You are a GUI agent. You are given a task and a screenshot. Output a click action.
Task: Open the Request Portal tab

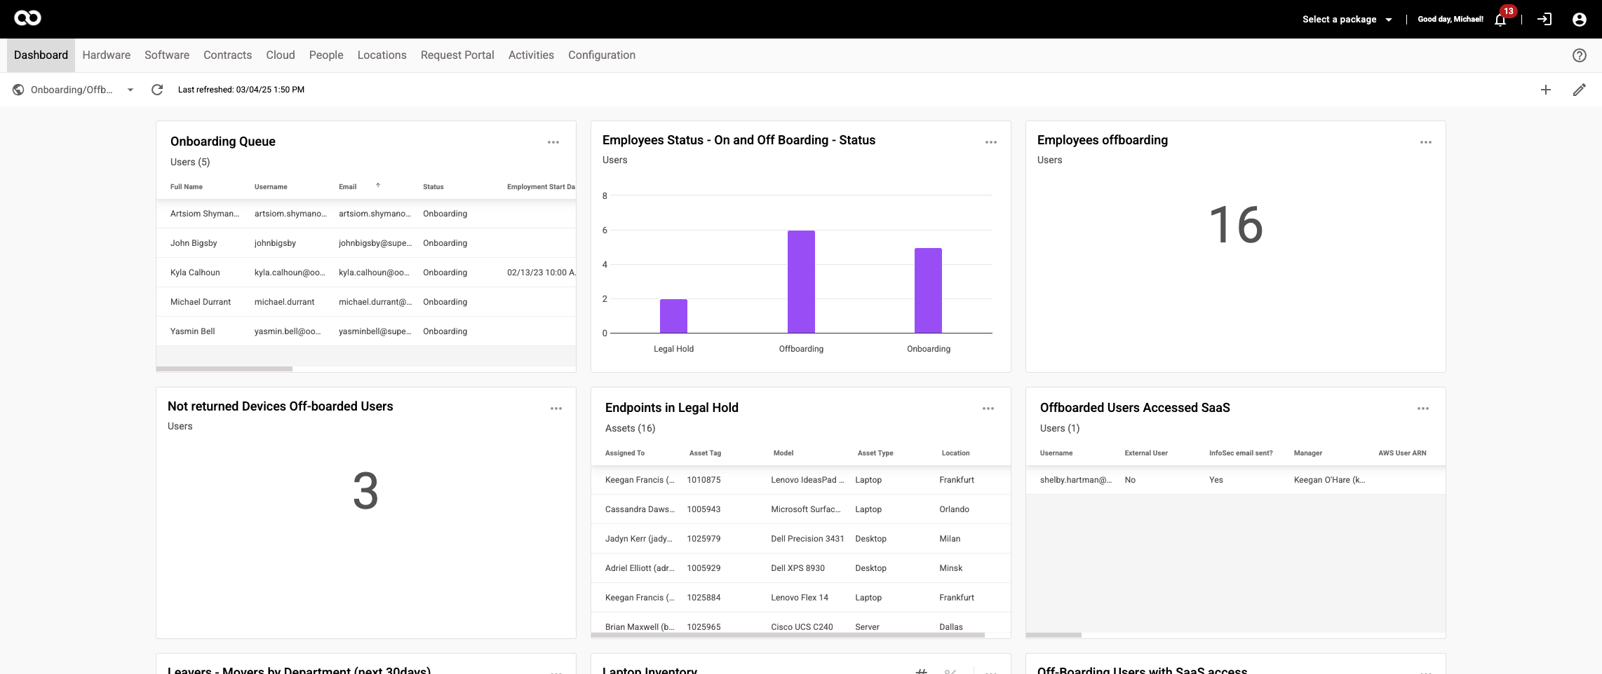[x=457, y=55]
